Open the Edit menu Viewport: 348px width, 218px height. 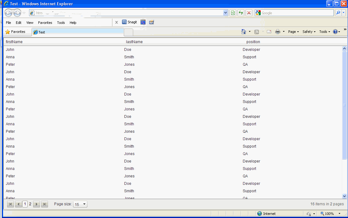tap(19, 23)
